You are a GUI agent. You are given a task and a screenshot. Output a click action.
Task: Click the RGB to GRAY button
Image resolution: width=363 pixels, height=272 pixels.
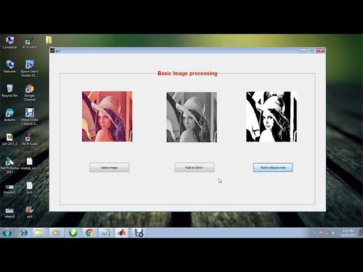pyautogui.click(x=195, y=168)
